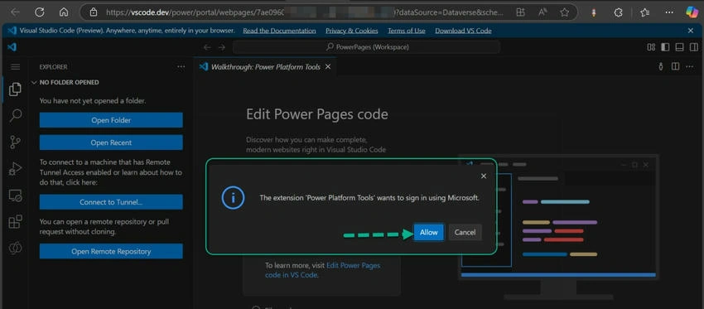Viewport: 704px width, 309px height.
Task: Open Copilot in browser sidebar
Action: pyautogui.click(x=692, y=12)
